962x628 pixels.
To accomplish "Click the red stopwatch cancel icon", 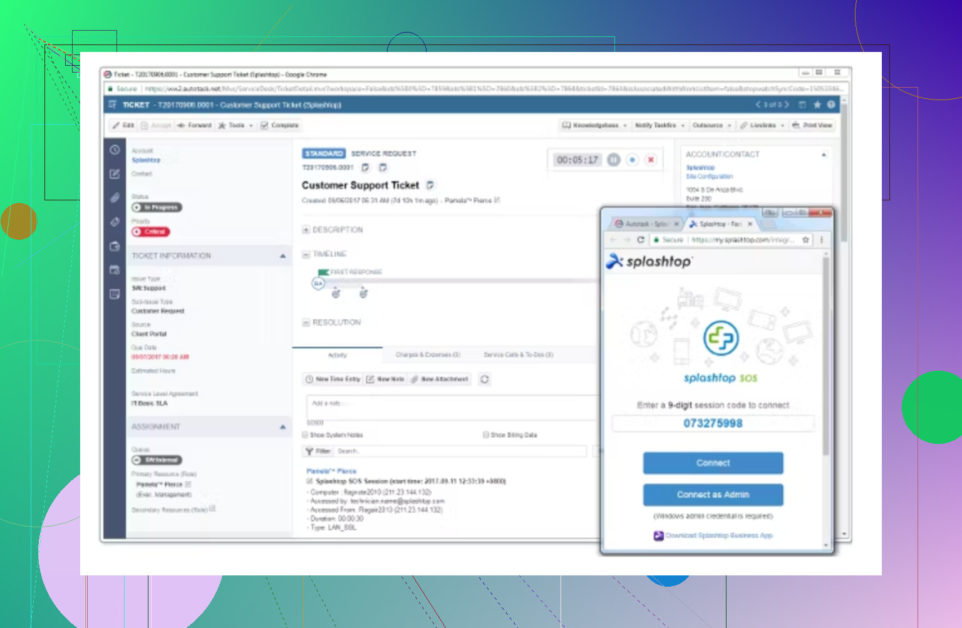I will pos(651,160).
